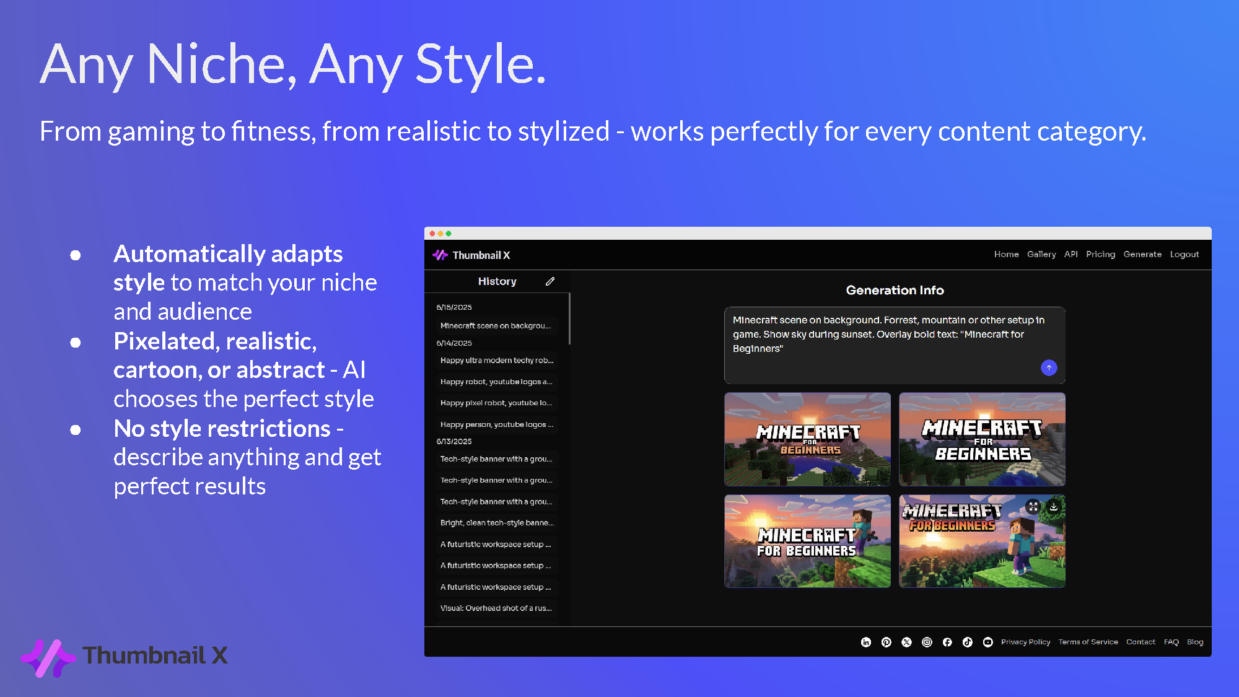Open the Instagram footer icon
This screenshot has width=1239, height=697.
pyautogui.click(x=927, y=642)
